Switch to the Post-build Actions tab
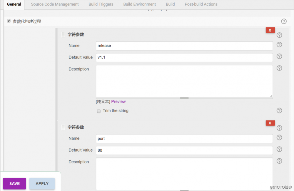Viewport: 294px width, 191px height. [201, 4]
